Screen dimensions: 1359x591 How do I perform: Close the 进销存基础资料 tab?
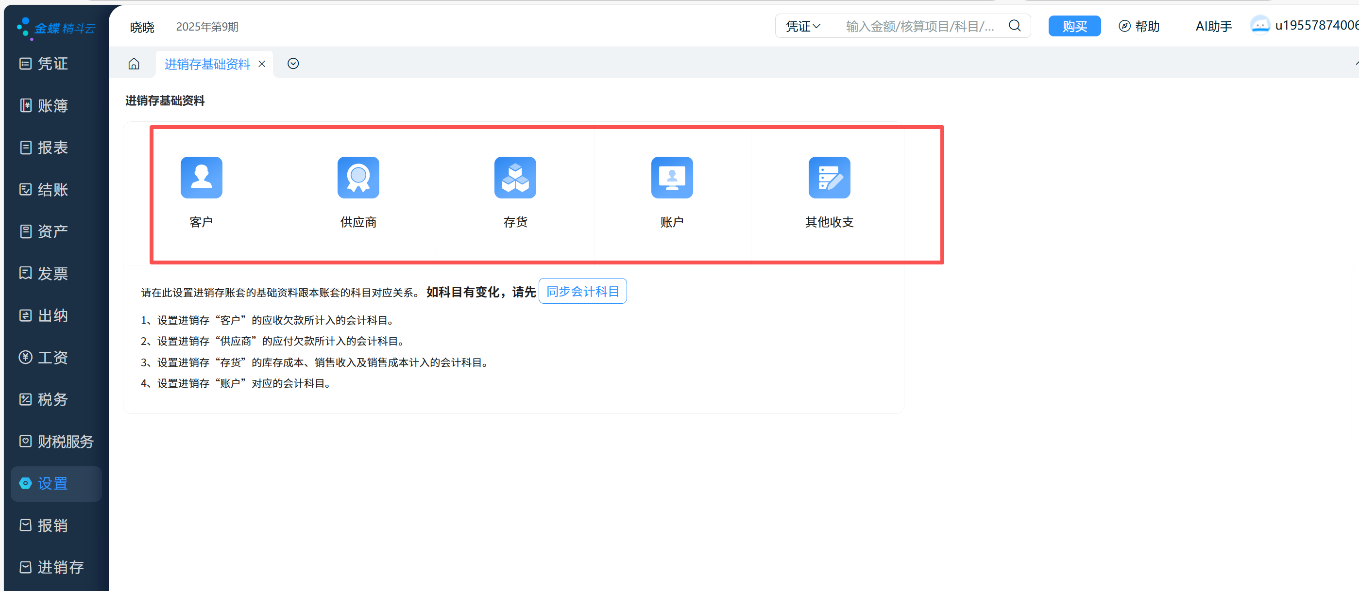pyautogui.click(x=262, y=65)
